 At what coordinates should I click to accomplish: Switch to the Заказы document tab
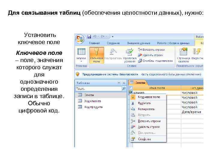(x=138, y=83)
